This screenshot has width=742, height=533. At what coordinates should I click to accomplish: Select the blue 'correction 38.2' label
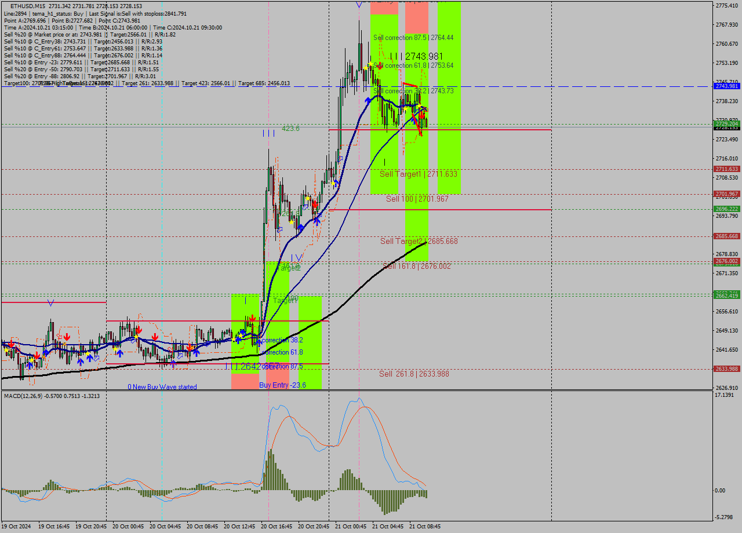click(282, 340)
